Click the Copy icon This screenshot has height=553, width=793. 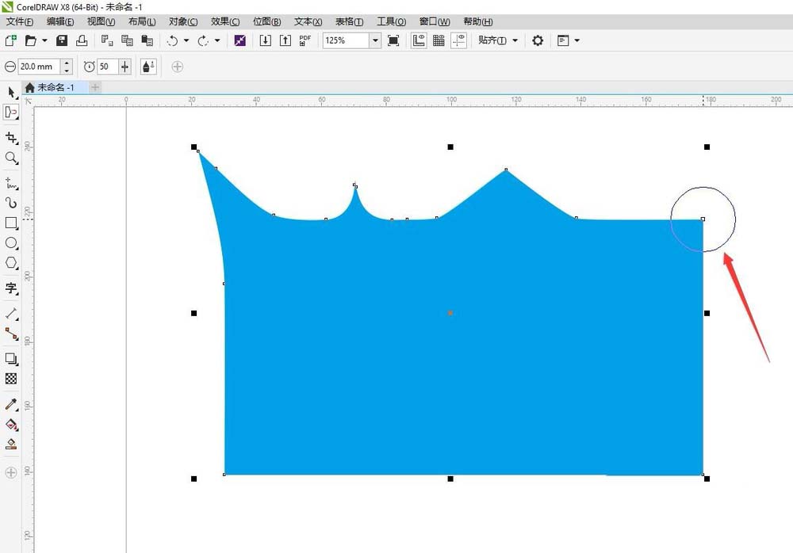pyautogui.click(x=127, y=40)
